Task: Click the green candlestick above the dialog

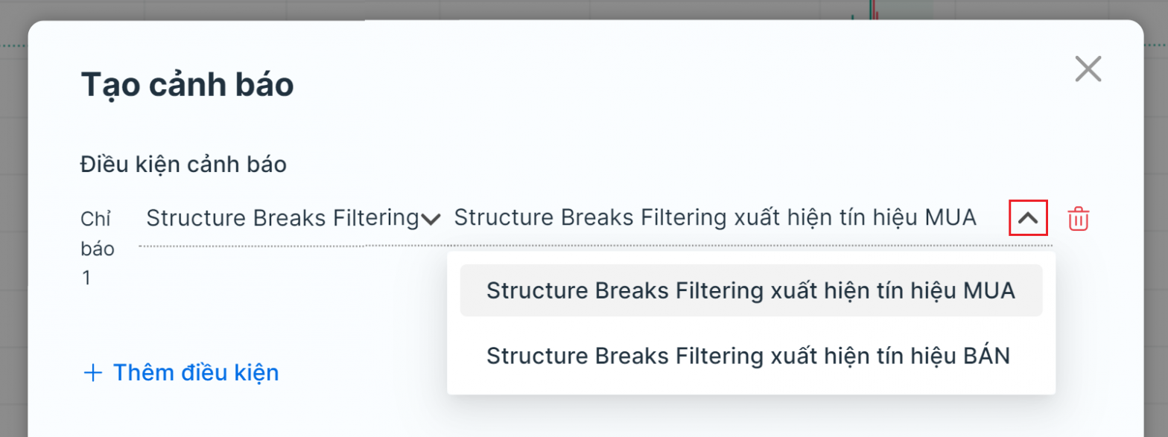Action: (870, 9)
